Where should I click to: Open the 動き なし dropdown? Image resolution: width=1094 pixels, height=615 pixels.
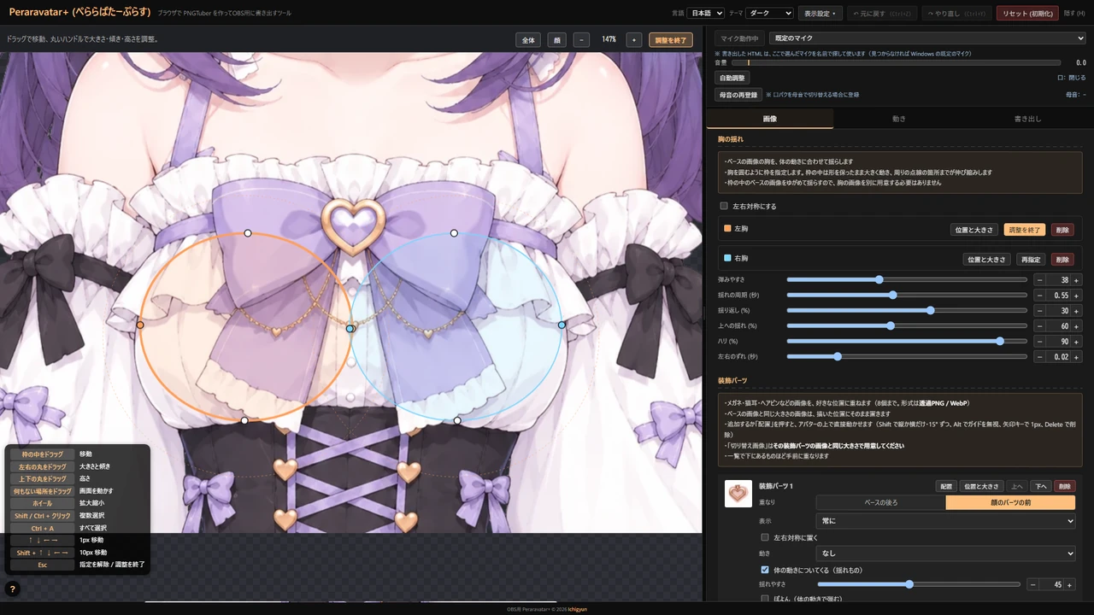point(946,553)
